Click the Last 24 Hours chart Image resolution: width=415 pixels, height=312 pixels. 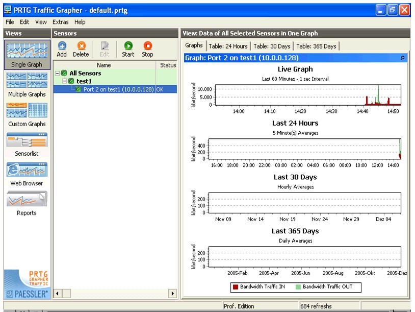(x=305, y=149)
